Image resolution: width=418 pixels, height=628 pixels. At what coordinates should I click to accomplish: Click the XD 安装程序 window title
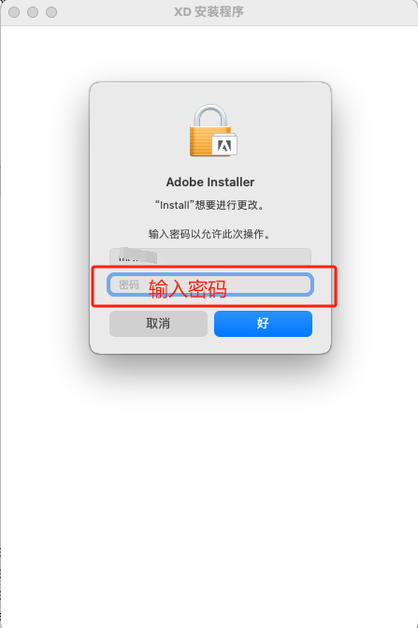pyautogui.click(x=209, y=12)
